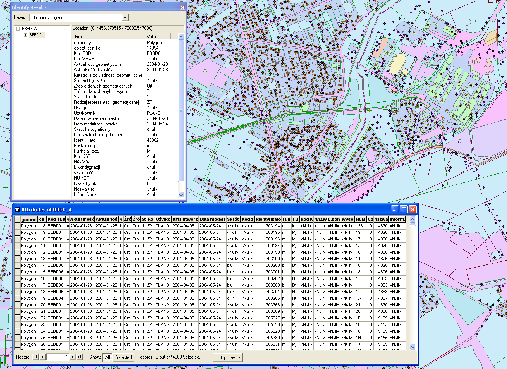Click 'object identifier' field row
This screenshot has height=369, width=507.
tap(88, 48)
